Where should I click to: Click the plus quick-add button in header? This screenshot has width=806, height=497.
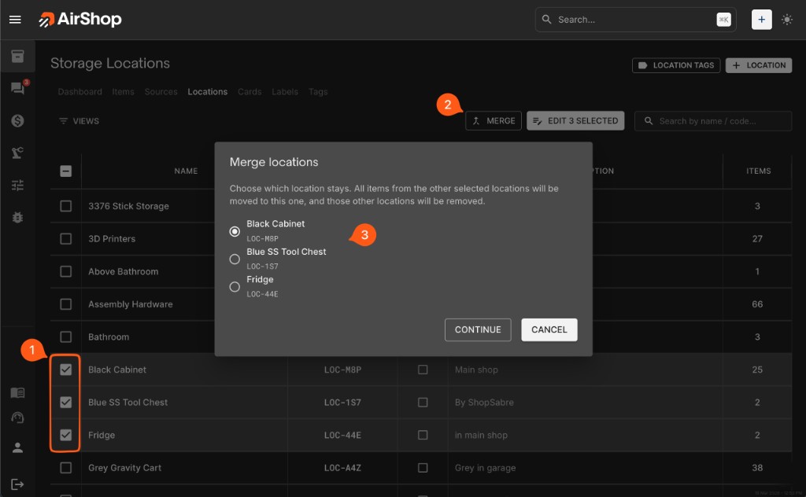761,20
